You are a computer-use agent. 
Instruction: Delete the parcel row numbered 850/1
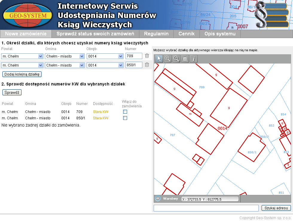pos(147,65)
